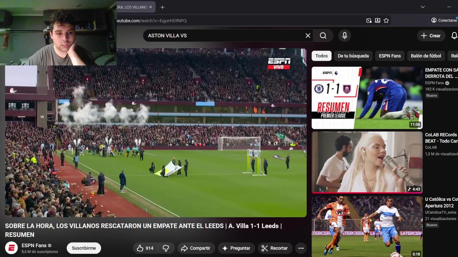458x257 pixels.
Task: Open the CoLAB RECords video thumbnail
Action: (367, 162)
